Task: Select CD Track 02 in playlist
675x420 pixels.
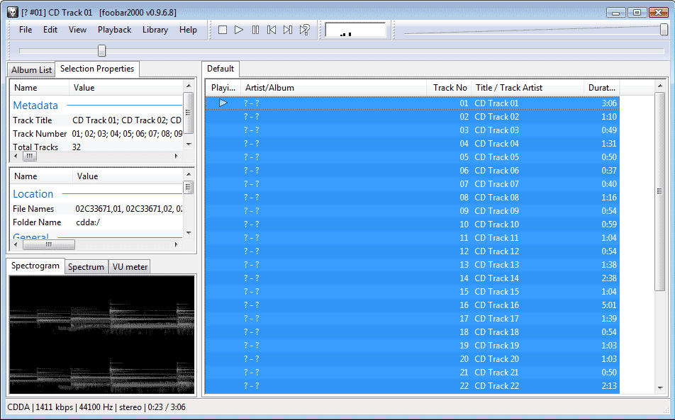Action: (413, 116)
